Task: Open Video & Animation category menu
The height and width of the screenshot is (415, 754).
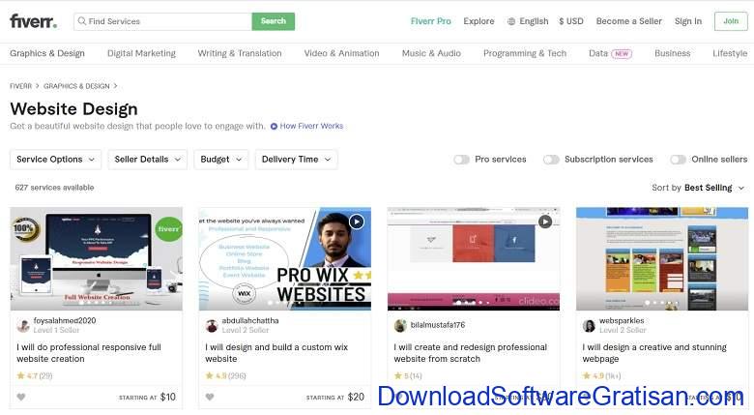Action: (341, 53)
